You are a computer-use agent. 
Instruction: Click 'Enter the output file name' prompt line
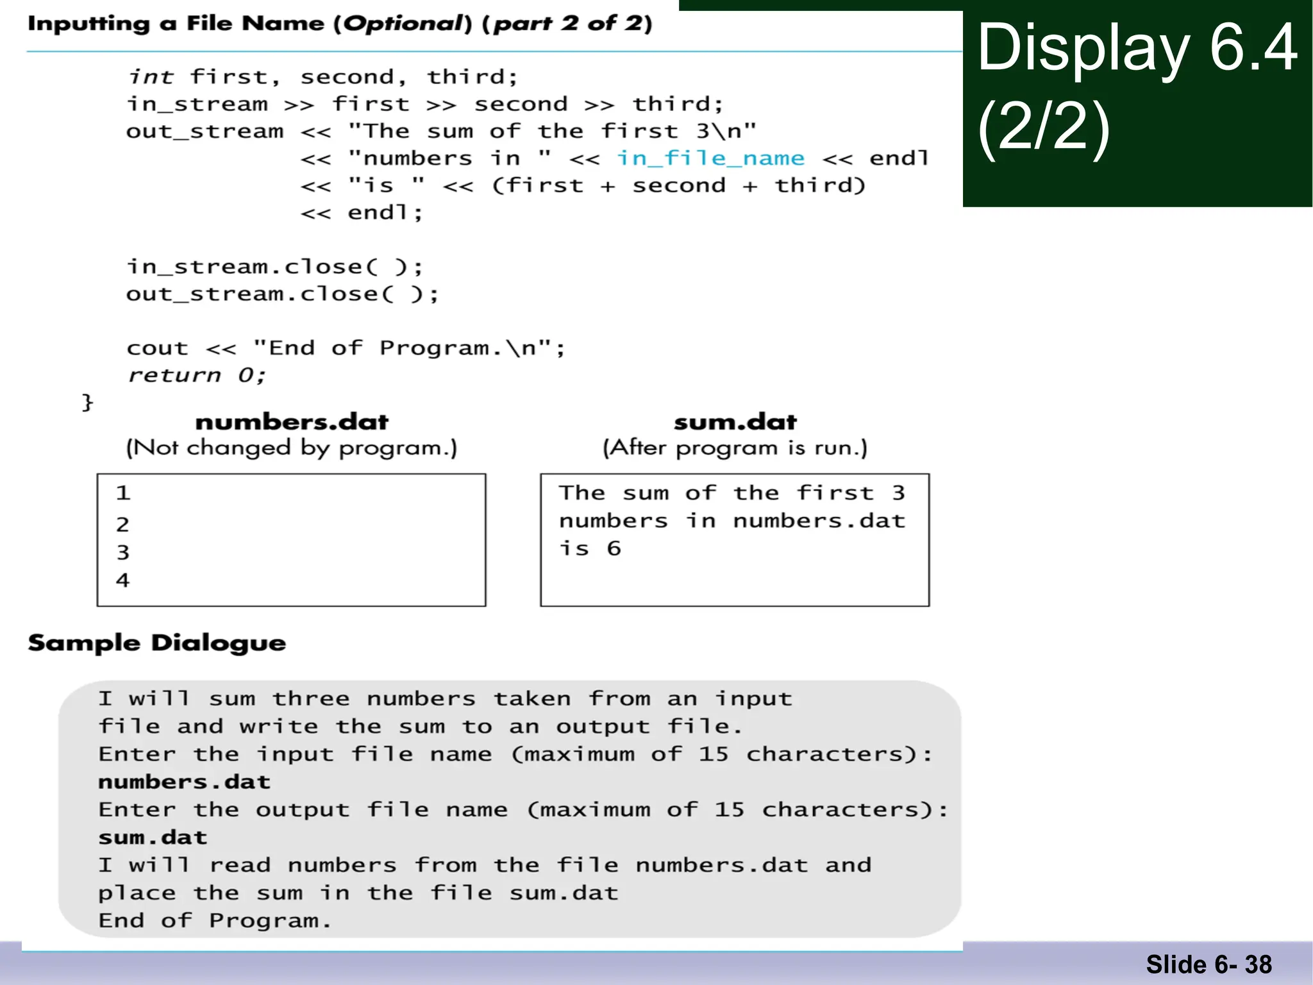coord(523,810)
